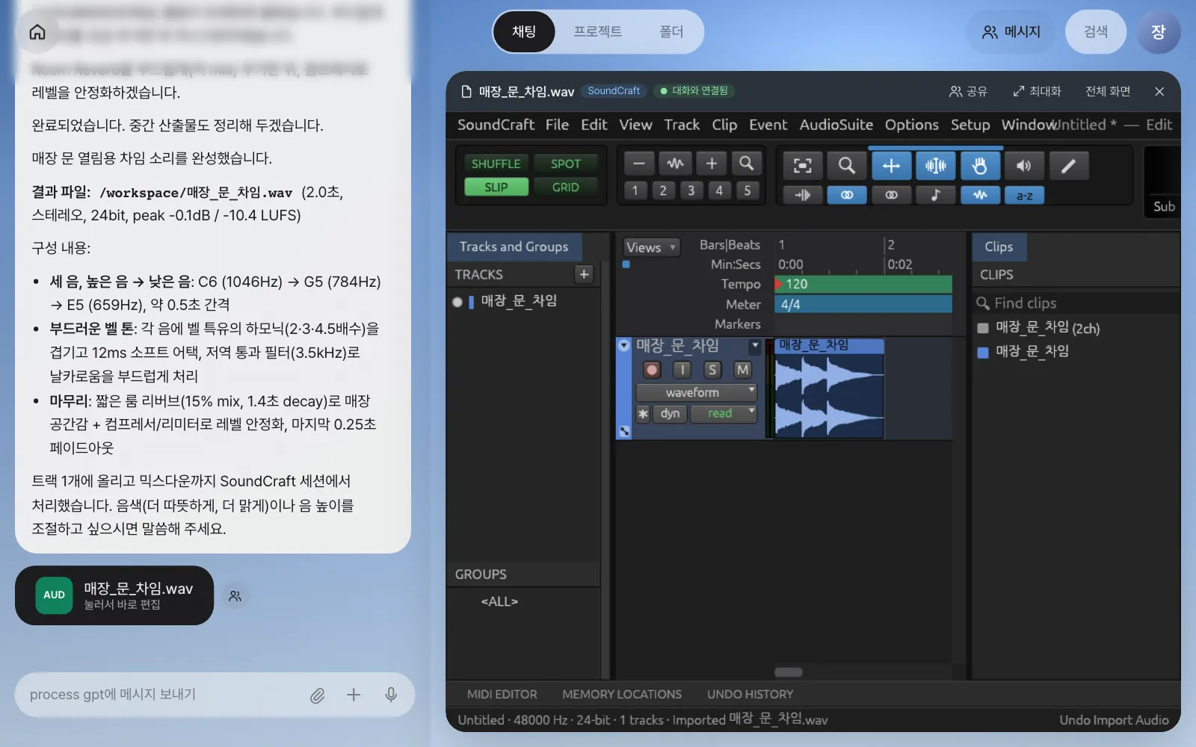Click the dyn elastic audio button

click(670, 413)
